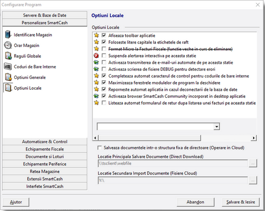Expand Automatizare & Control section
This screenshot has width=265, height=211.
44,142
